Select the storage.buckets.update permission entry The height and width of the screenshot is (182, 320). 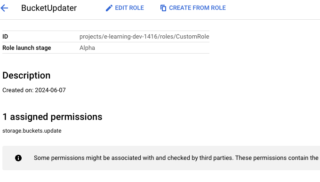coord(32,131)
